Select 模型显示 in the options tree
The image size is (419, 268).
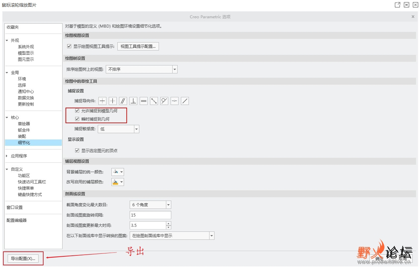[x=26, y=53]
